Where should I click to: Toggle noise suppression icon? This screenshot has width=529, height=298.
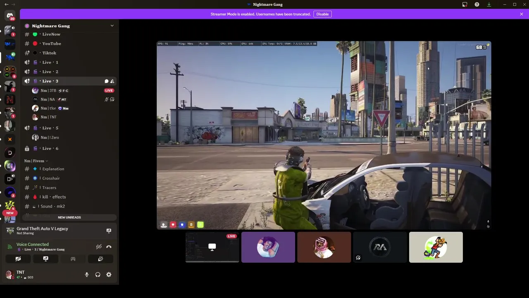(99, 247)
